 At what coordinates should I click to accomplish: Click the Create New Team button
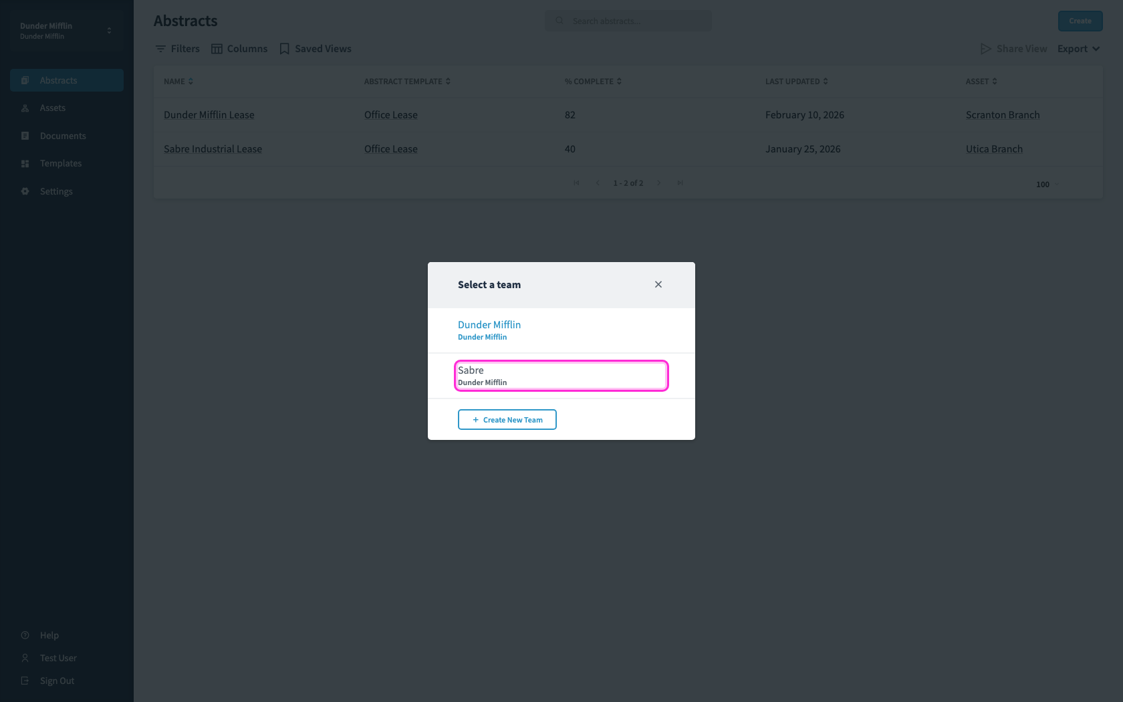pos(507,420)
